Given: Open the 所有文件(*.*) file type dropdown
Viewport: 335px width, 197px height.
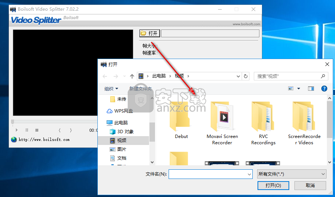Looking at the screenshot, I should 292,174.
